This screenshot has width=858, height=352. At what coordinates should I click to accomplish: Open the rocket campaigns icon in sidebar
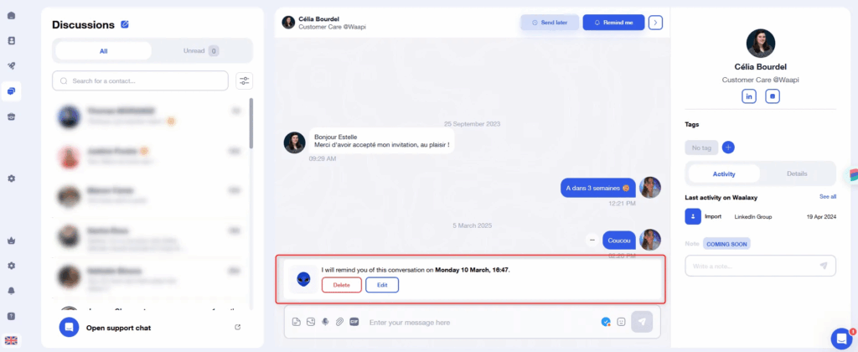(12, 65)
